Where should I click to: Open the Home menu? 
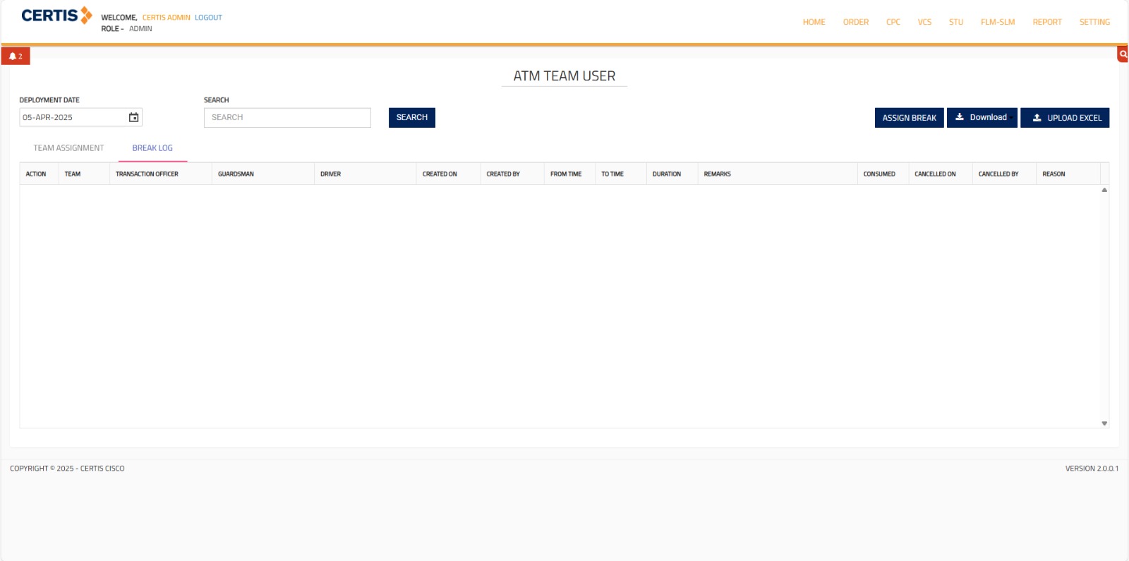814,22
